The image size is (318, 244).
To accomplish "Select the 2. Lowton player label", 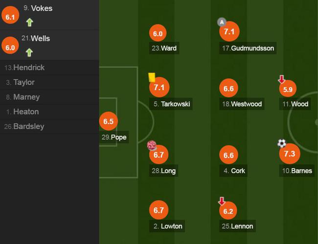I will [x=167, y=226].
